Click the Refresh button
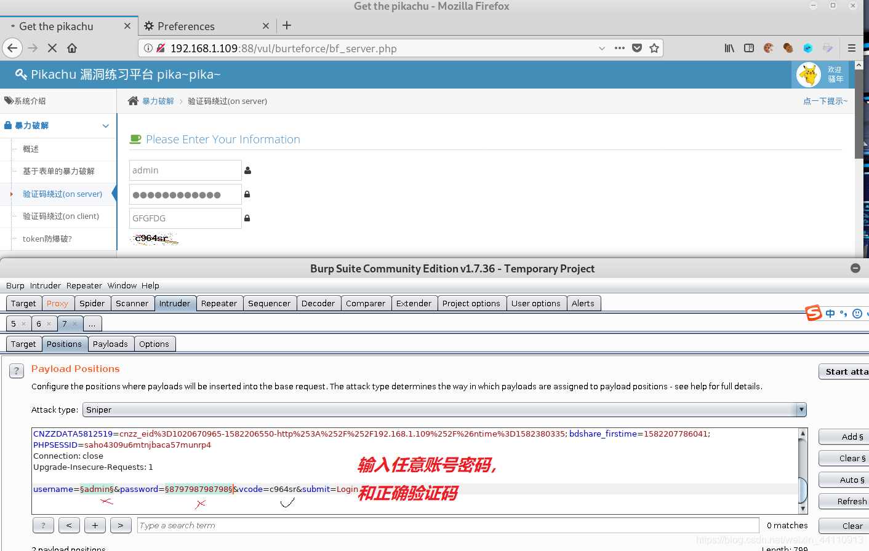Screen dimensions: 869x551 [x=844, y=501]
